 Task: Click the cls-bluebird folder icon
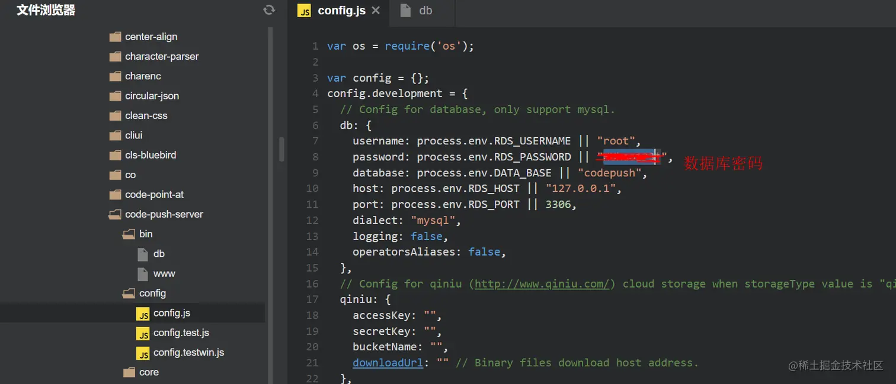click(116, 155)
